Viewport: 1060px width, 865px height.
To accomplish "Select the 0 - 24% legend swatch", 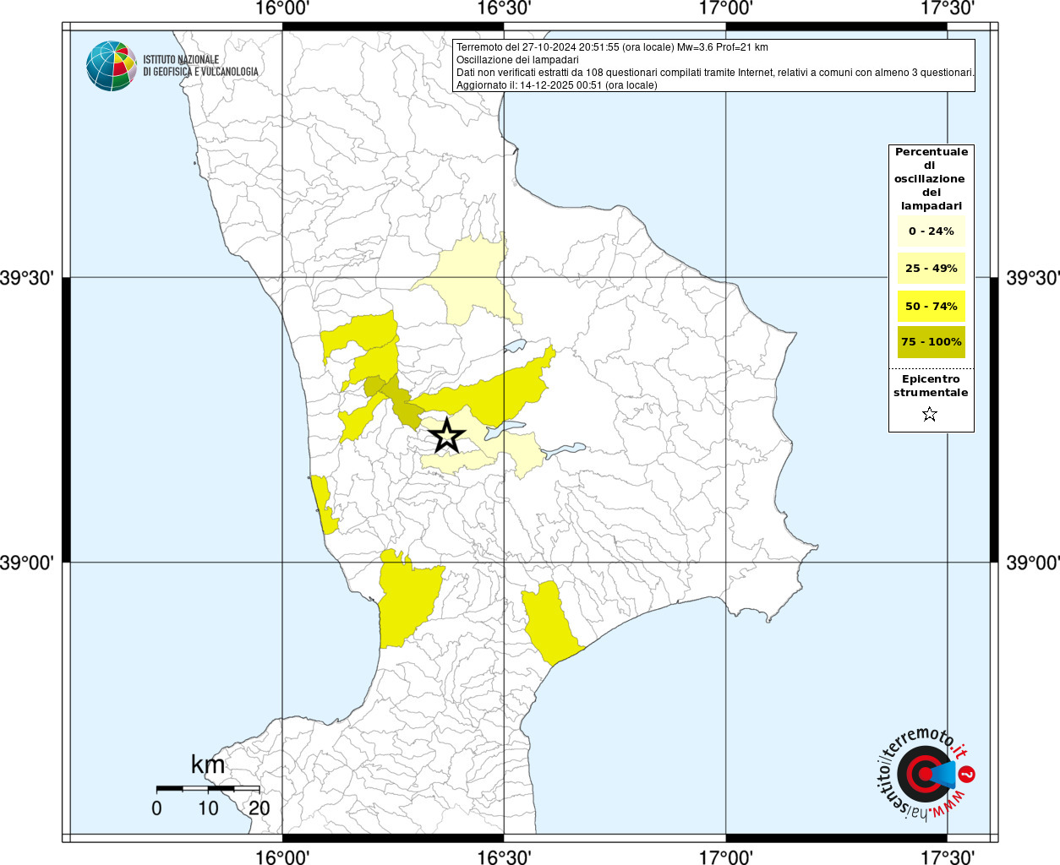I will (932, 231).
